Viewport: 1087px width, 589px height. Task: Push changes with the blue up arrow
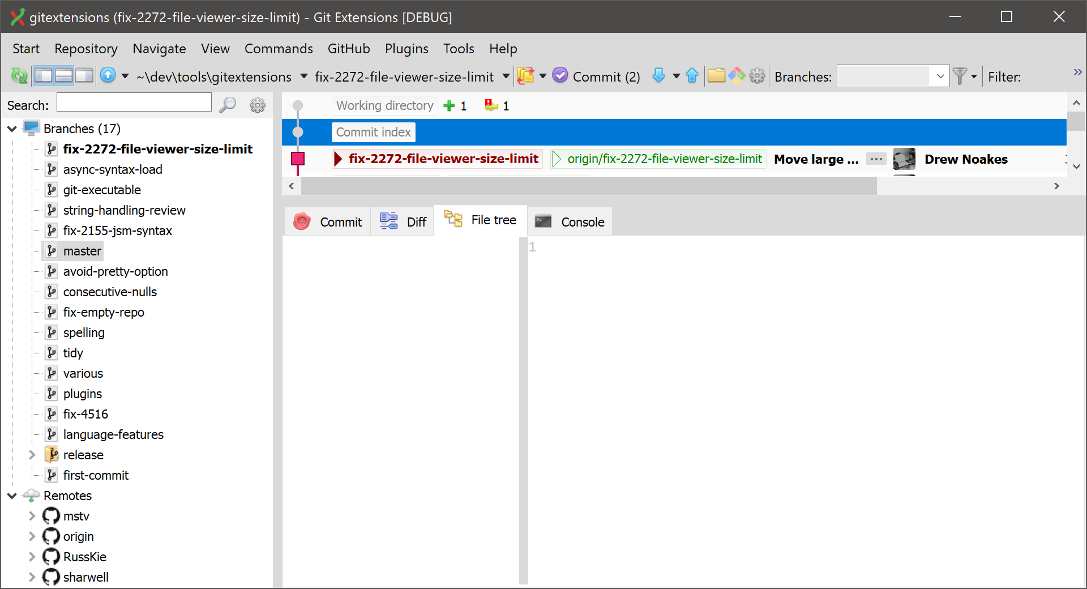692,75
